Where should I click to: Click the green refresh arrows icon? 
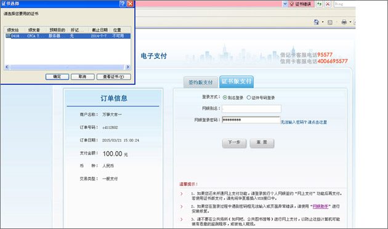(320, 4)
